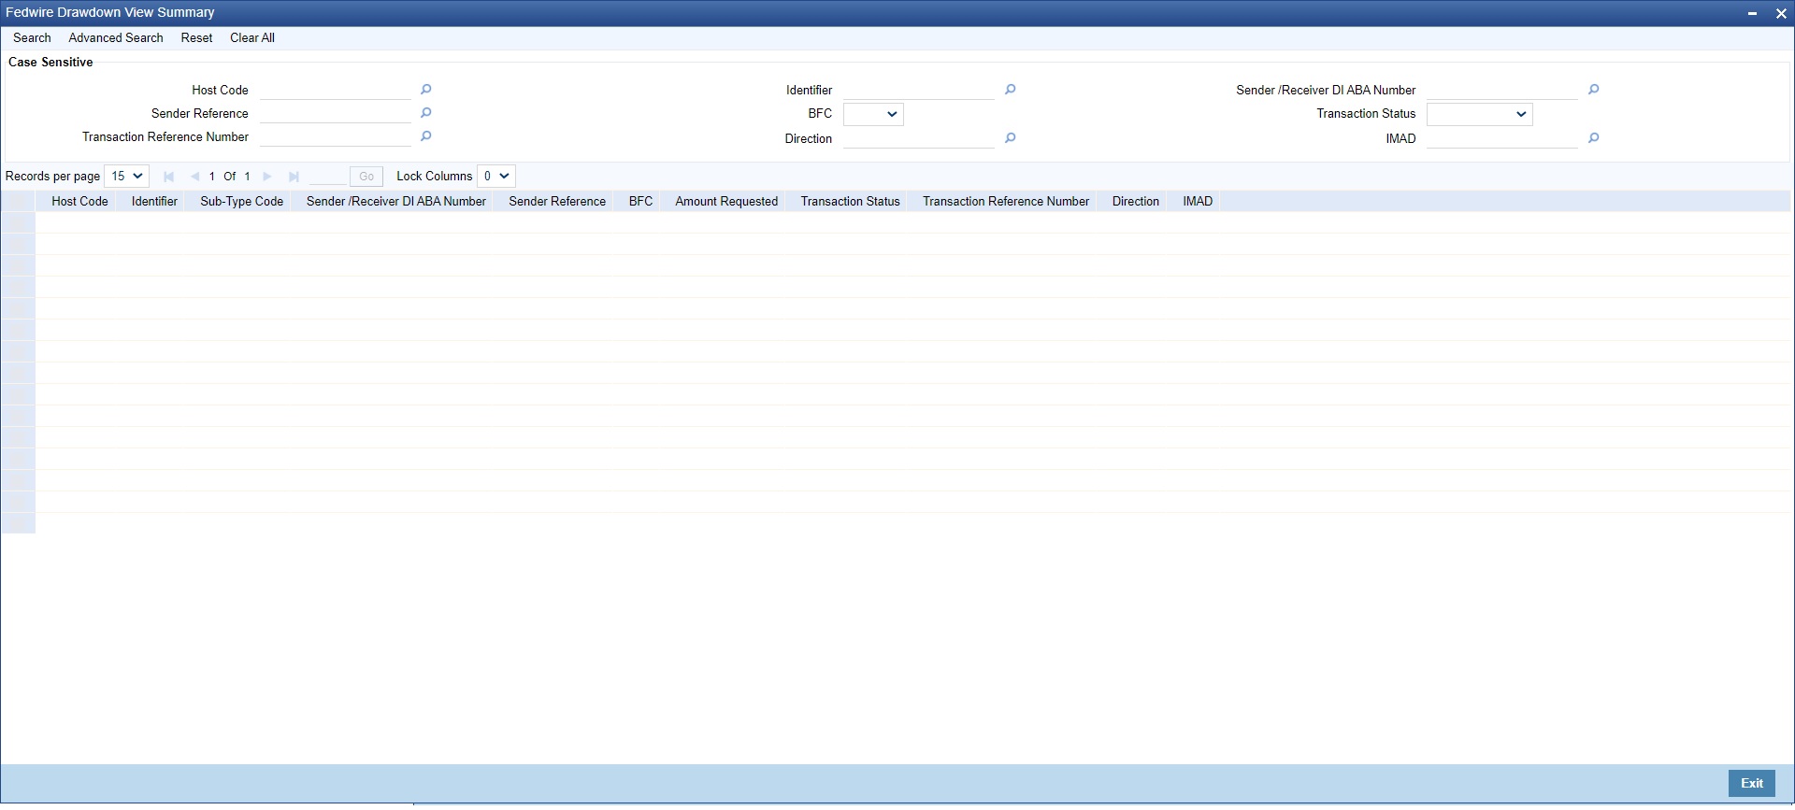
Task: Expand the Transaction Status dropdown
Action: point(1479,114)
